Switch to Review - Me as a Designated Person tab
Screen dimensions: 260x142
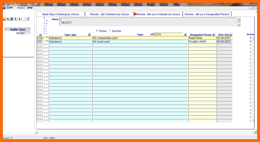[x=207, y=14]
